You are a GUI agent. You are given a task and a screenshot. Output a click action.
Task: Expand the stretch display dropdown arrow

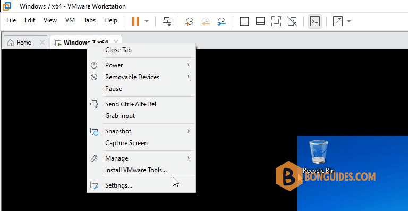click(x=349, y=21)
